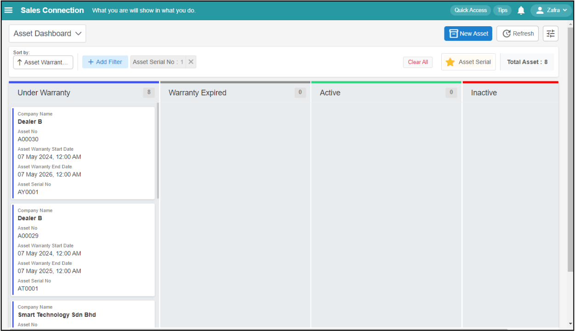Click serial number AY0001

[x=28, y=192]
